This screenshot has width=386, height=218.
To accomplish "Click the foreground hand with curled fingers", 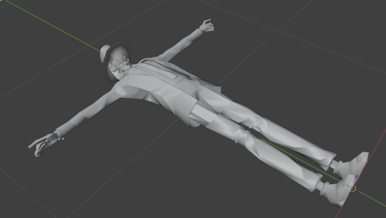I will point(43,145).
